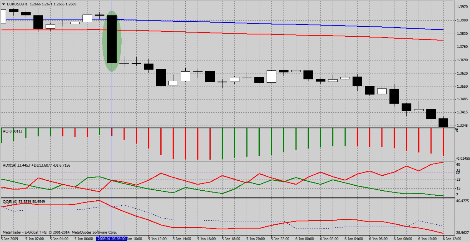This screenshot has width=470, height=242.
Task: Select the blue moving average line
Action: pyautogui.click(x=235, y=23)
